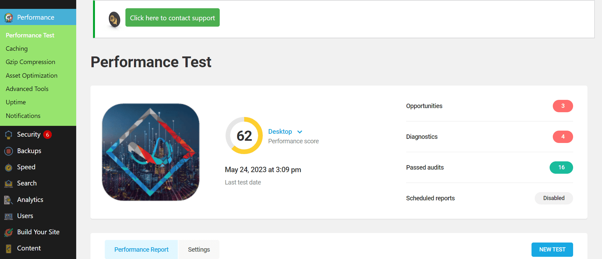Viewport: 602px width, 259px height.
Task: Click the Performance sidebar icon
Action: (9, 17)
